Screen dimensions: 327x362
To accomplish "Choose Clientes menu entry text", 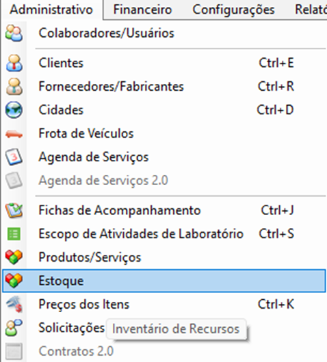I will (x=61, y=63).
